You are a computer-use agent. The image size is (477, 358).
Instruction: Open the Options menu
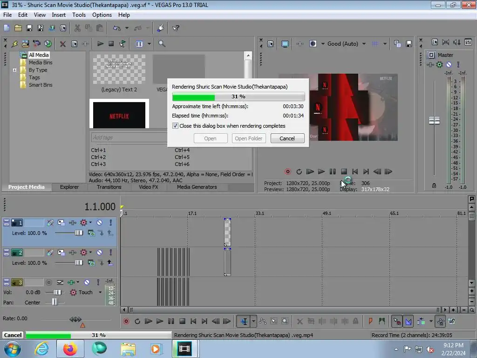(102, 15)
